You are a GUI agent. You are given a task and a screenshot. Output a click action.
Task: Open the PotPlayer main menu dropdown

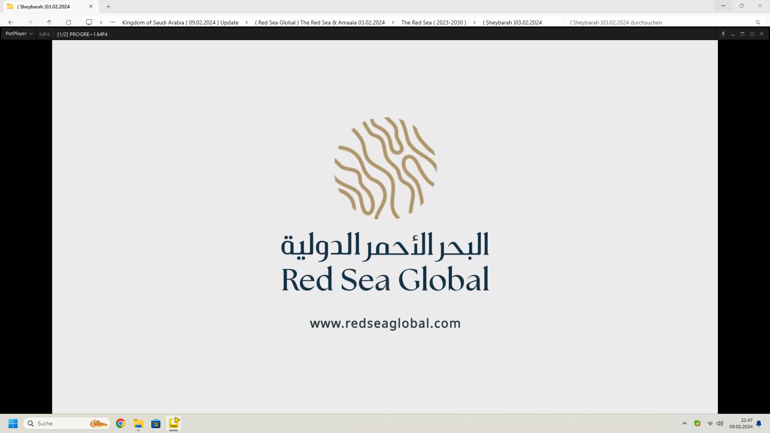19,34
